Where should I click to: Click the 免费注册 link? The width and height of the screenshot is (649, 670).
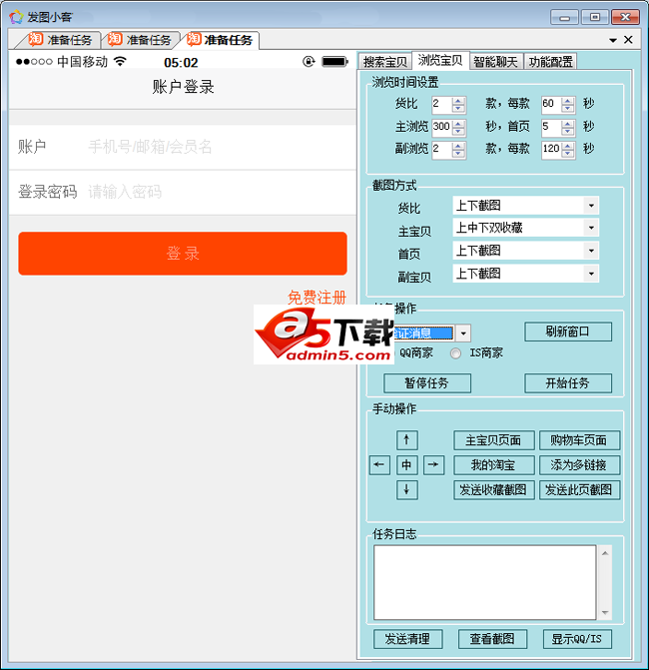click(317, 298)
